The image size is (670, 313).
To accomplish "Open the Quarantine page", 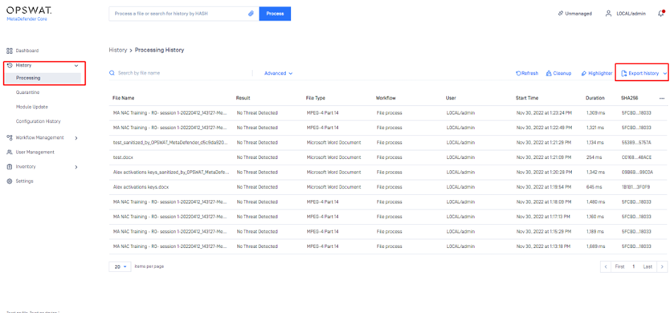I will point(28,92).
